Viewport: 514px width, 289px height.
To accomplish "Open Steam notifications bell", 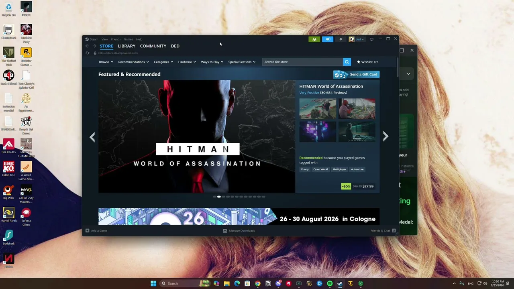I will point(341,39).
